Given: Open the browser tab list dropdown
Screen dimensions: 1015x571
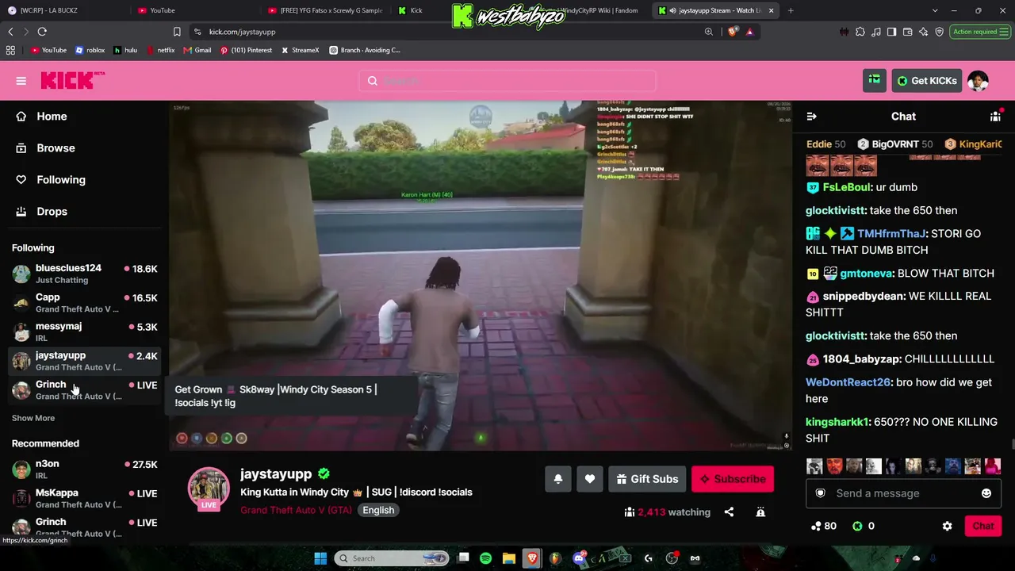Looking at the screenshot, I should click(934, 10).
